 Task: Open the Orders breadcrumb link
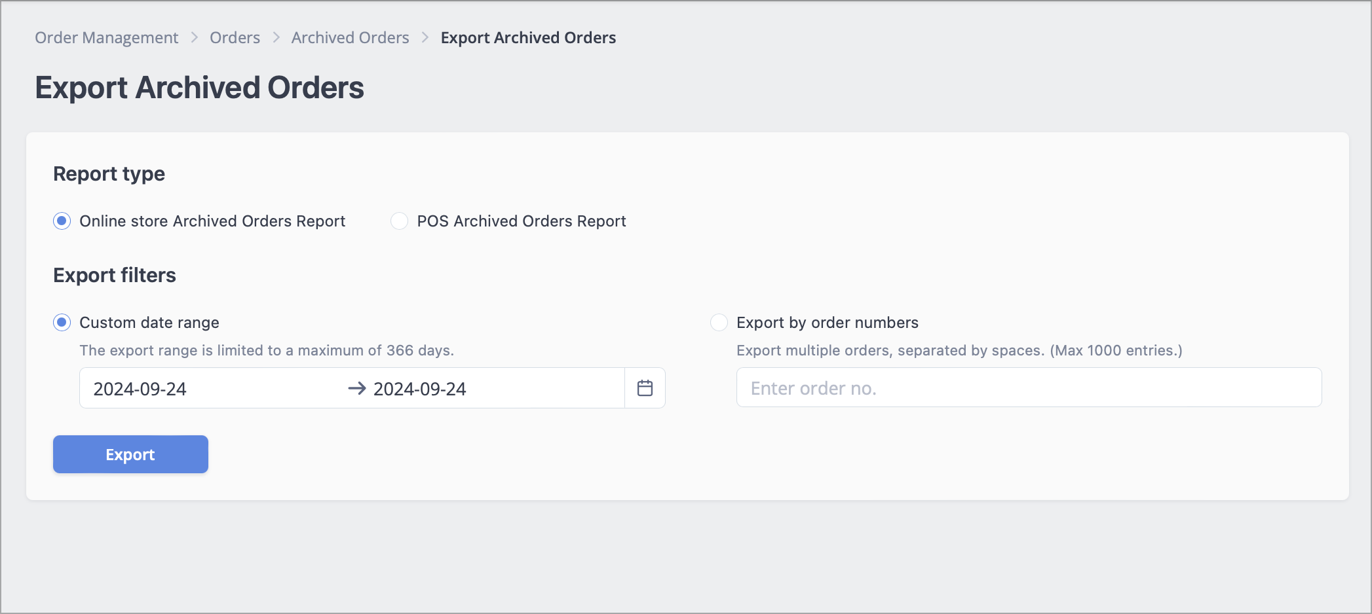coord(235,38)
